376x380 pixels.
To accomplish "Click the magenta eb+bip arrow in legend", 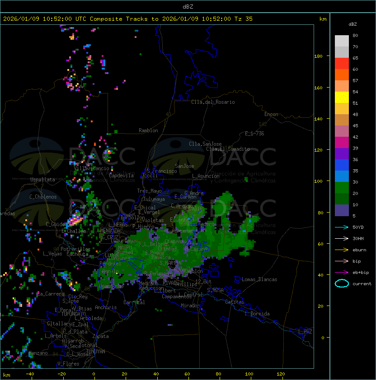I will 342,273.
